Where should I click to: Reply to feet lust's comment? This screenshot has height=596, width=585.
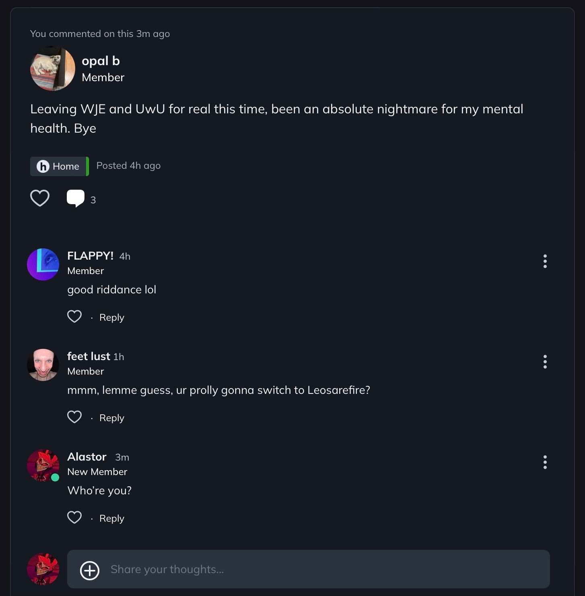pyautogui.click(x=112, y=418)
